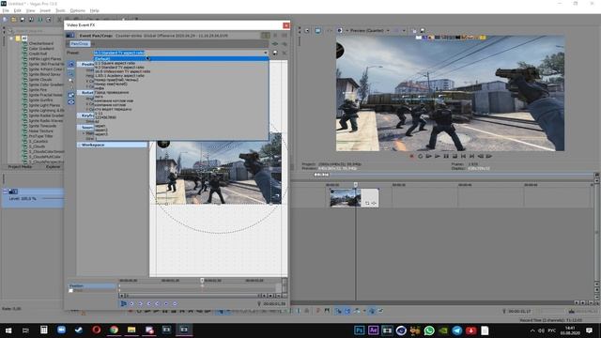
Task: Go to next frame in preview
Action: 488,157
